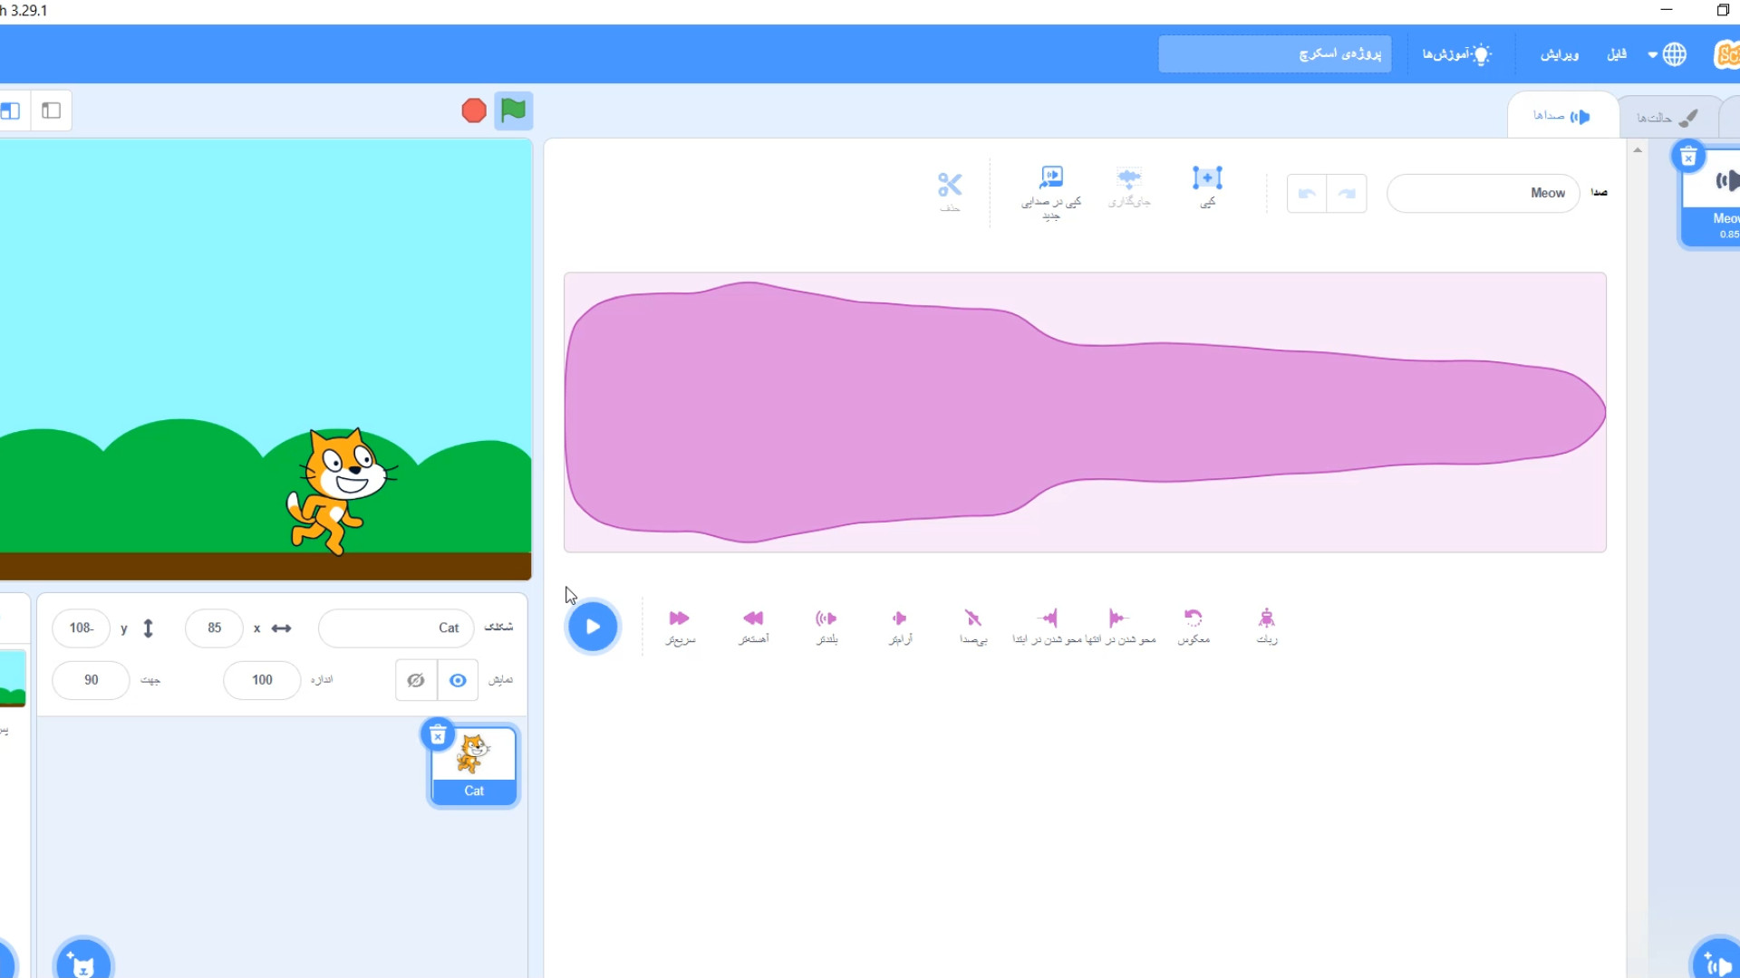Image resolution: width=1740 pixels, height=978 pixels.
Task: Apply the Reverse (معکوس) effect
Action: coord(1194,627)
